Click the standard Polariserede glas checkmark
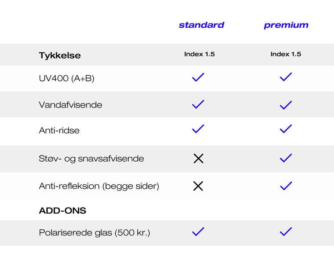The width and height of the screenshot is (334, 275). click(x=198, y=231)
